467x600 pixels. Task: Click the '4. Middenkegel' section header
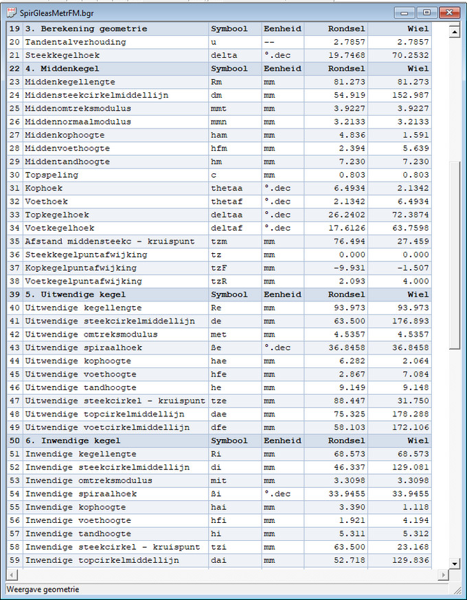(x=62, y=69)
